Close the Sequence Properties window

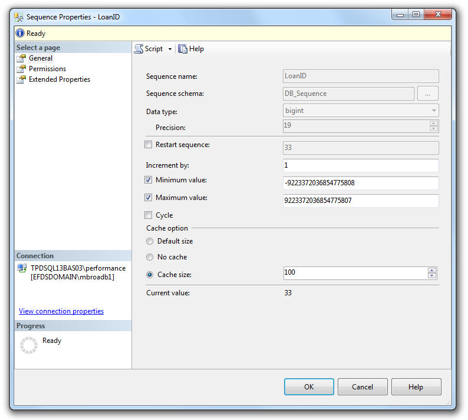[x=438, y=15]
